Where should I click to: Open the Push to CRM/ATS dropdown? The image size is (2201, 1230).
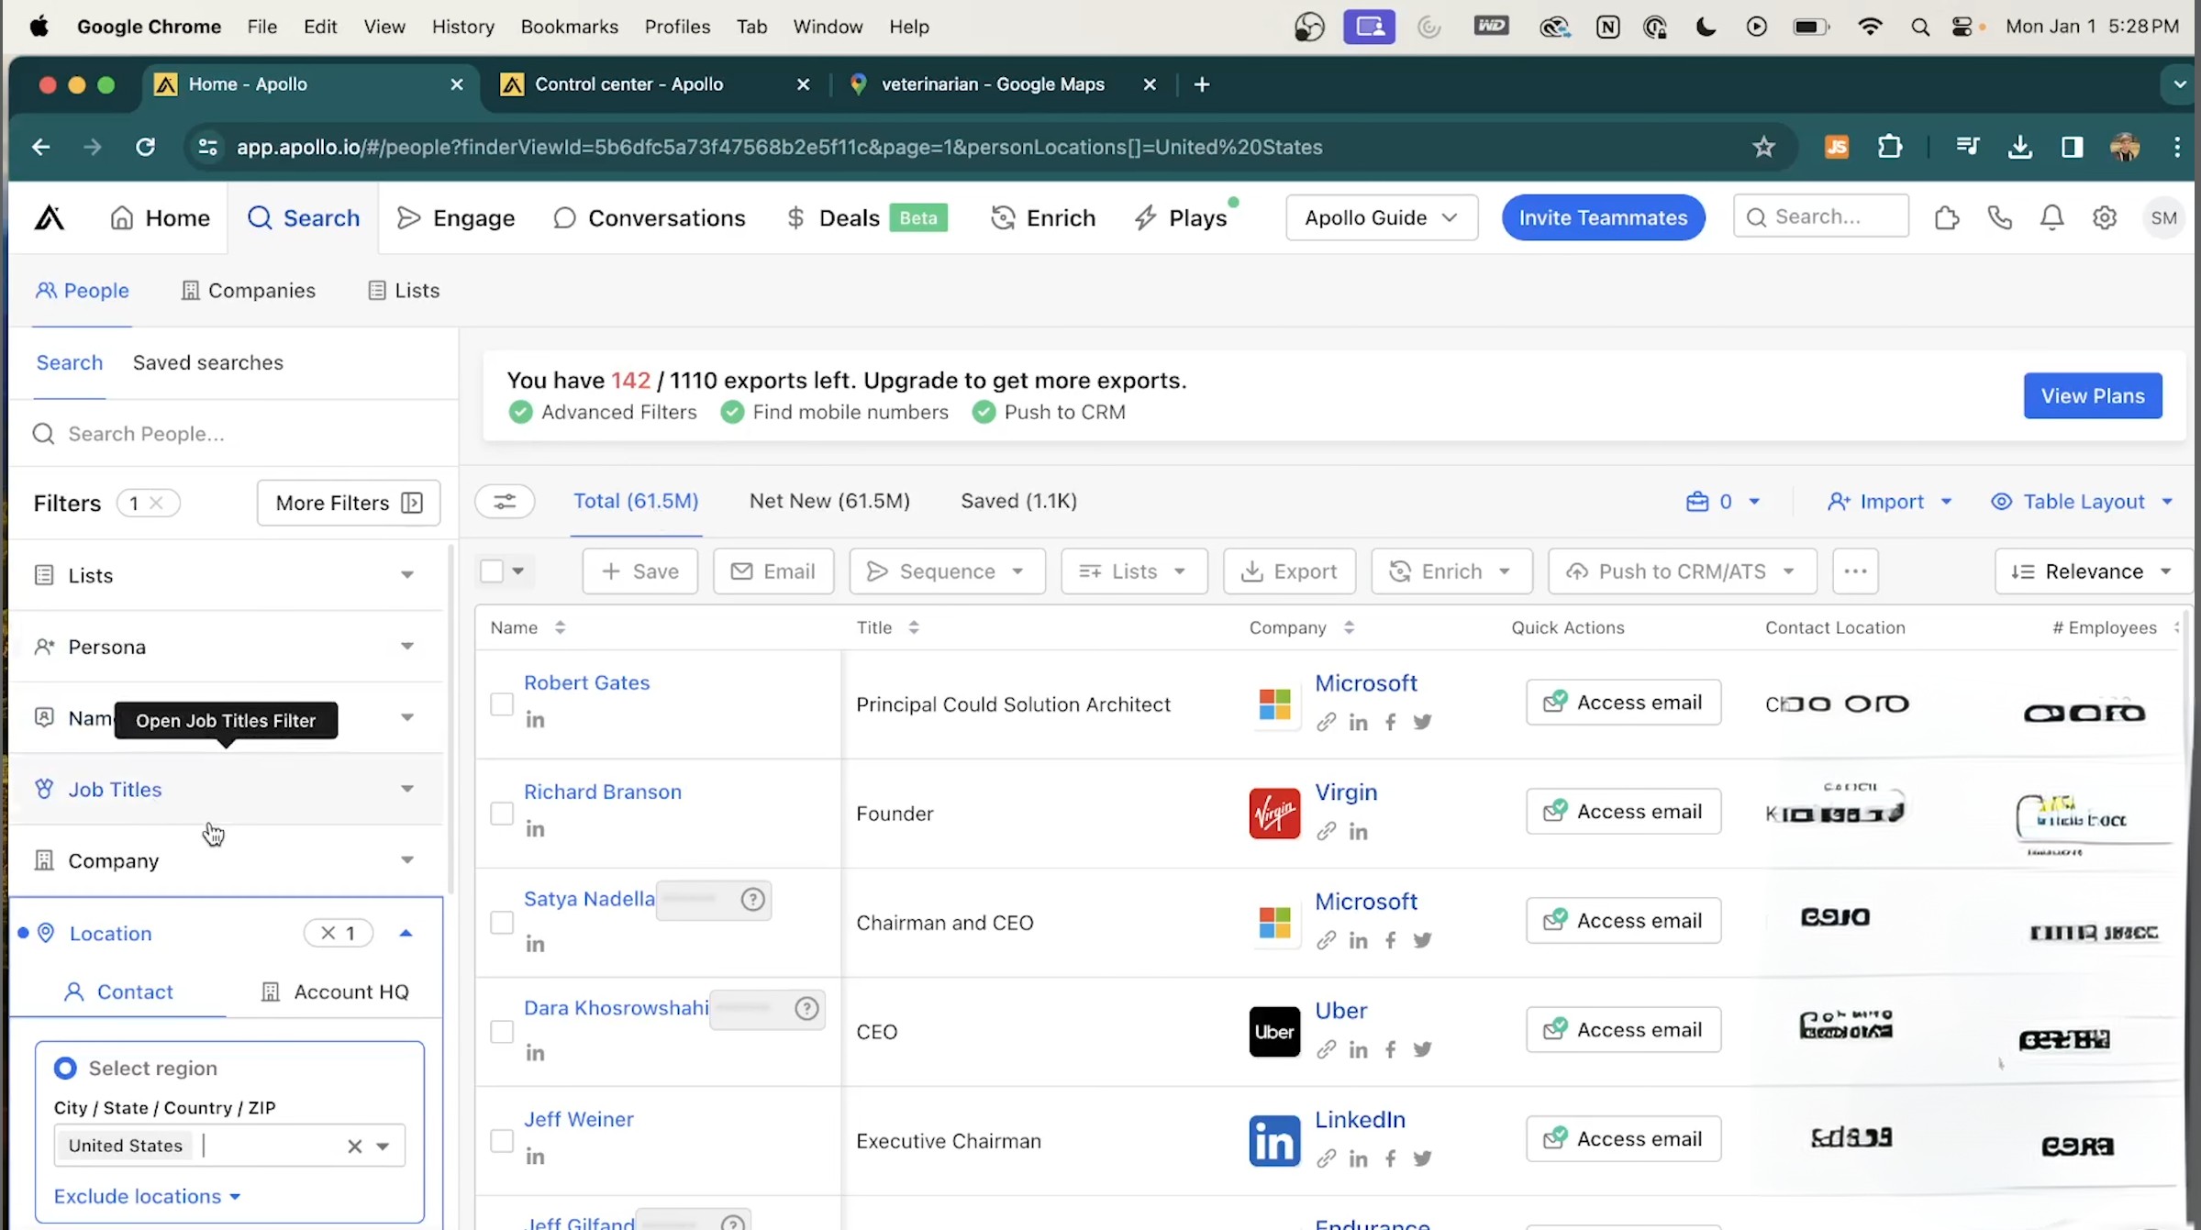tap(1682, 571)
